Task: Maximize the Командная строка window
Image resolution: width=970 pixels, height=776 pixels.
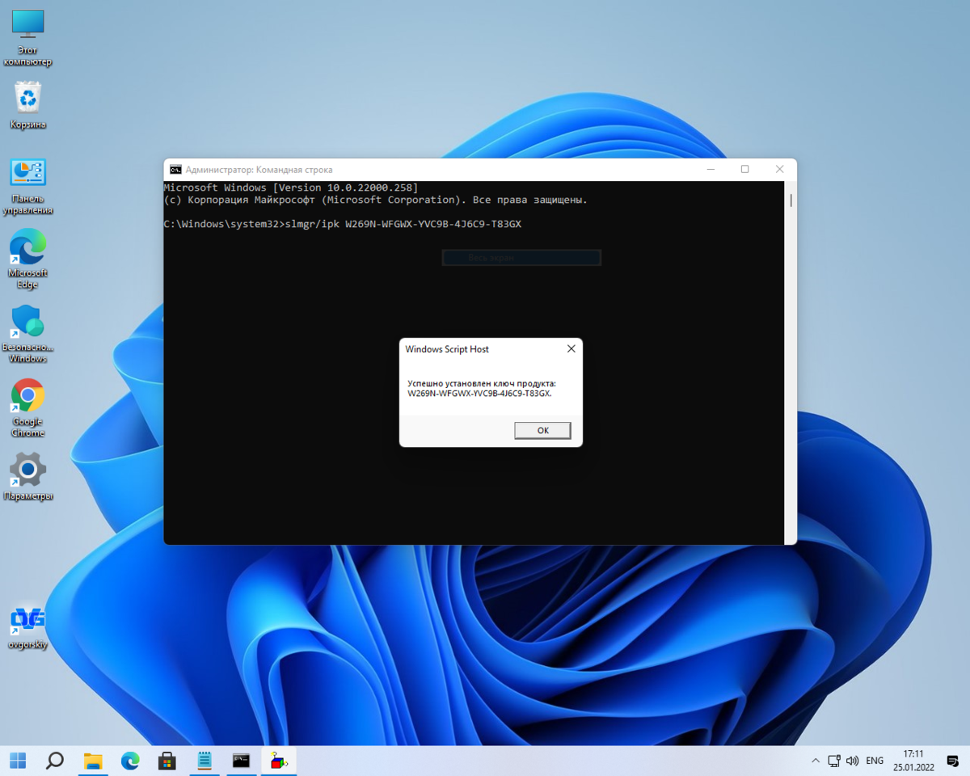Action: (x=744, y=170)
